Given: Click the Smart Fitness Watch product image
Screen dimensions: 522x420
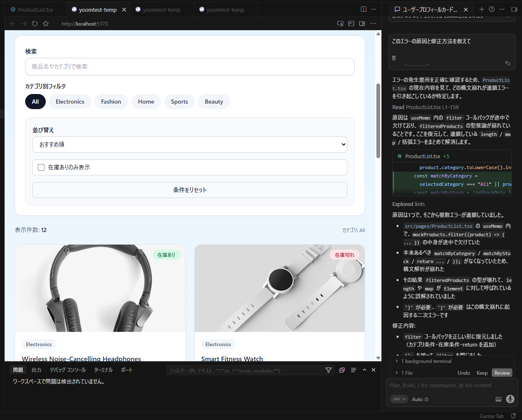Looking at the screenshot, I should click(279, 288).
